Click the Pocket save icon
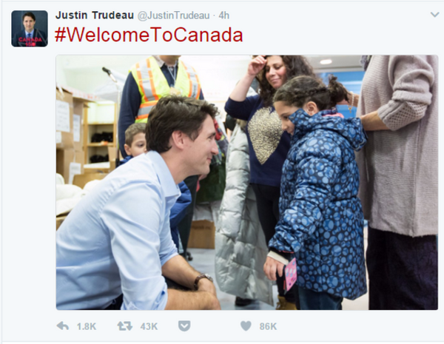444x344 pixels. (185, 326)
